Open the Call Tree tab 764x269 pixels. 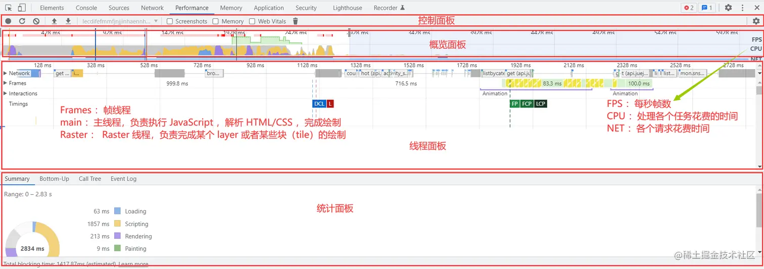pos(90,179)
